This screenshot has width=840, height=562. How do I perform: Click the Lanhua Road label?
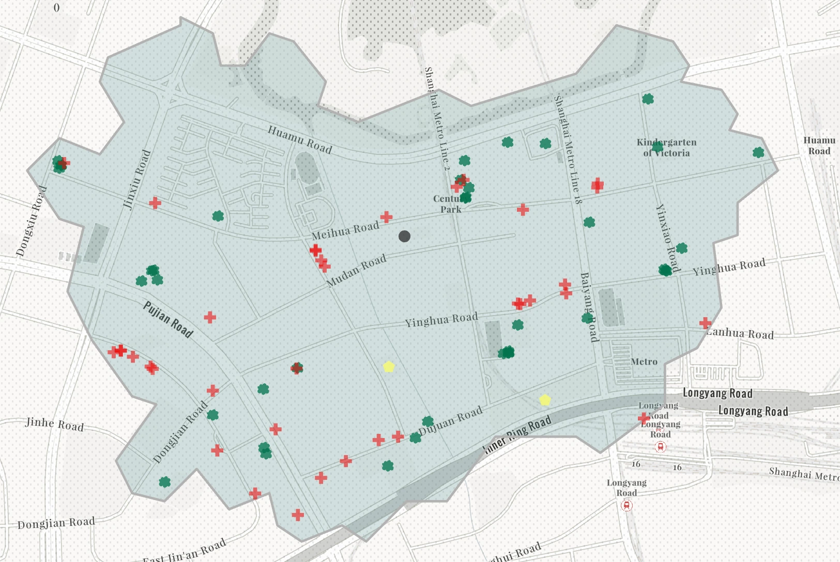click(x=740, y=333)
